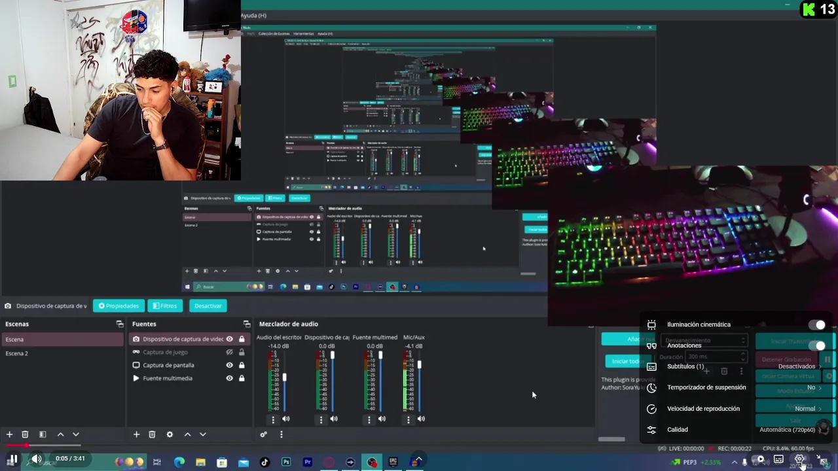This screenshot has height=471, width=838.
Task: Select the Escena scene
Action: point(62,340)
